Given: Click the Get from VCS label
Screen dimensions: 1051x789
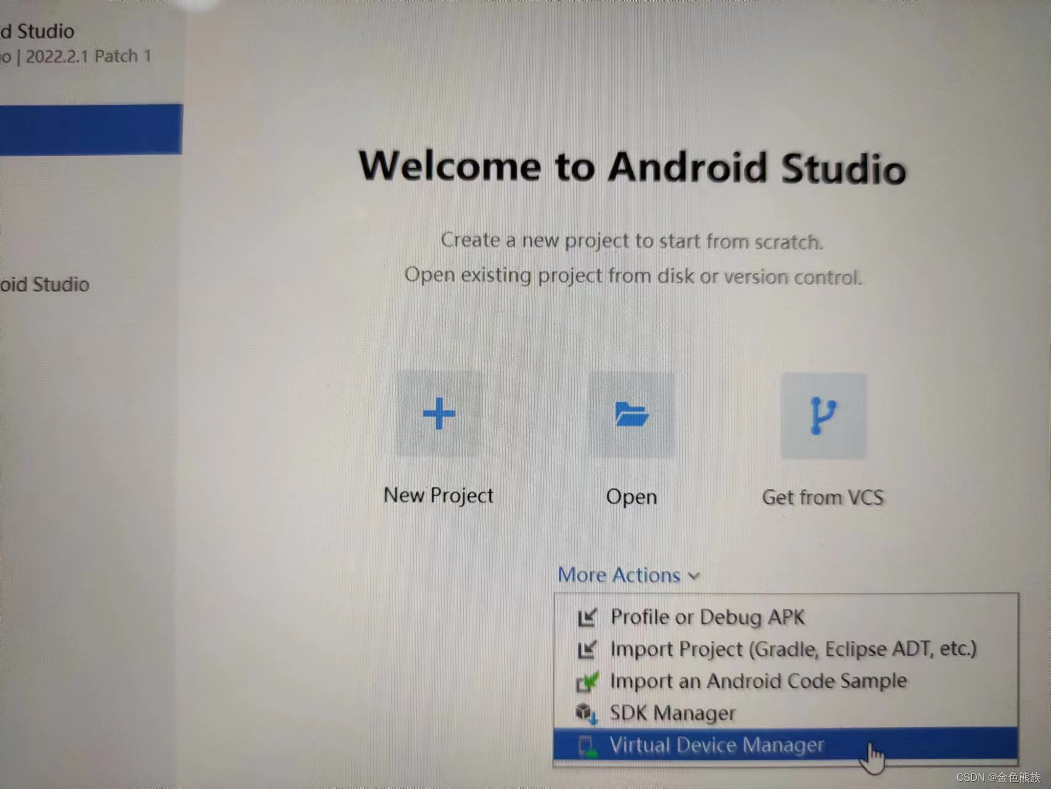Looking at the screenshot, I should click(x=823, y=497).
